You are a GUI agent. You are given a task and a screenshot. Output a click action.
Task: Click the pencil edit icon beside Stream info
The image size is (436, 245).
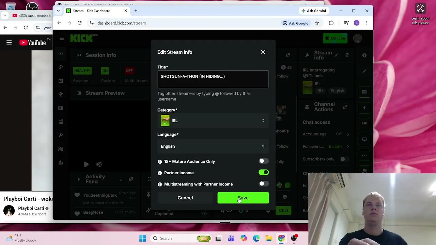tap(337, 55)
